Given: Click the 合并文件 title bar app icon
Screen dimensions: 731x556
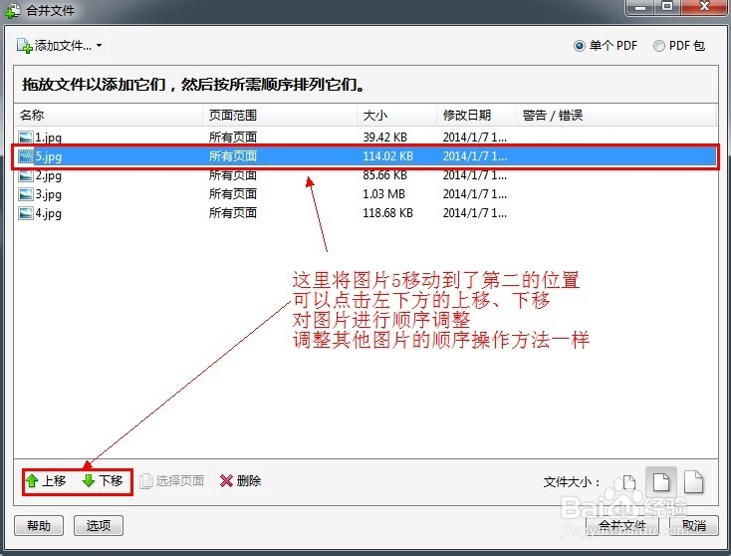Looking at the screenshot, I should [13, 10].
